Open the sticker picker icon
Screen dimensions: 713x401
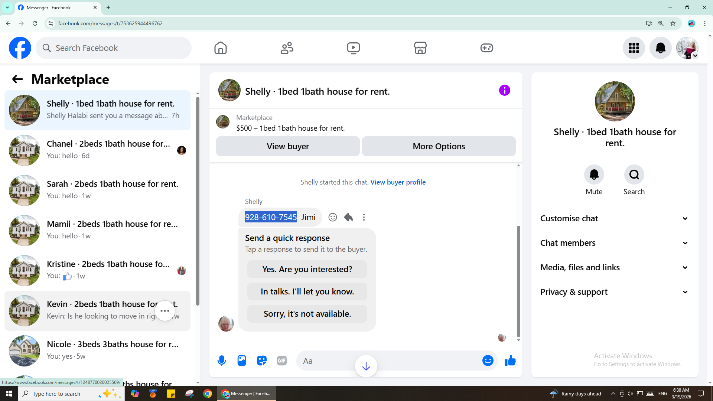(262, 361)
